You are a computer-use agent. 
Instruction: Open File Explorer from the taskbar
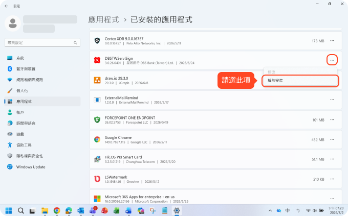[45, 210]
